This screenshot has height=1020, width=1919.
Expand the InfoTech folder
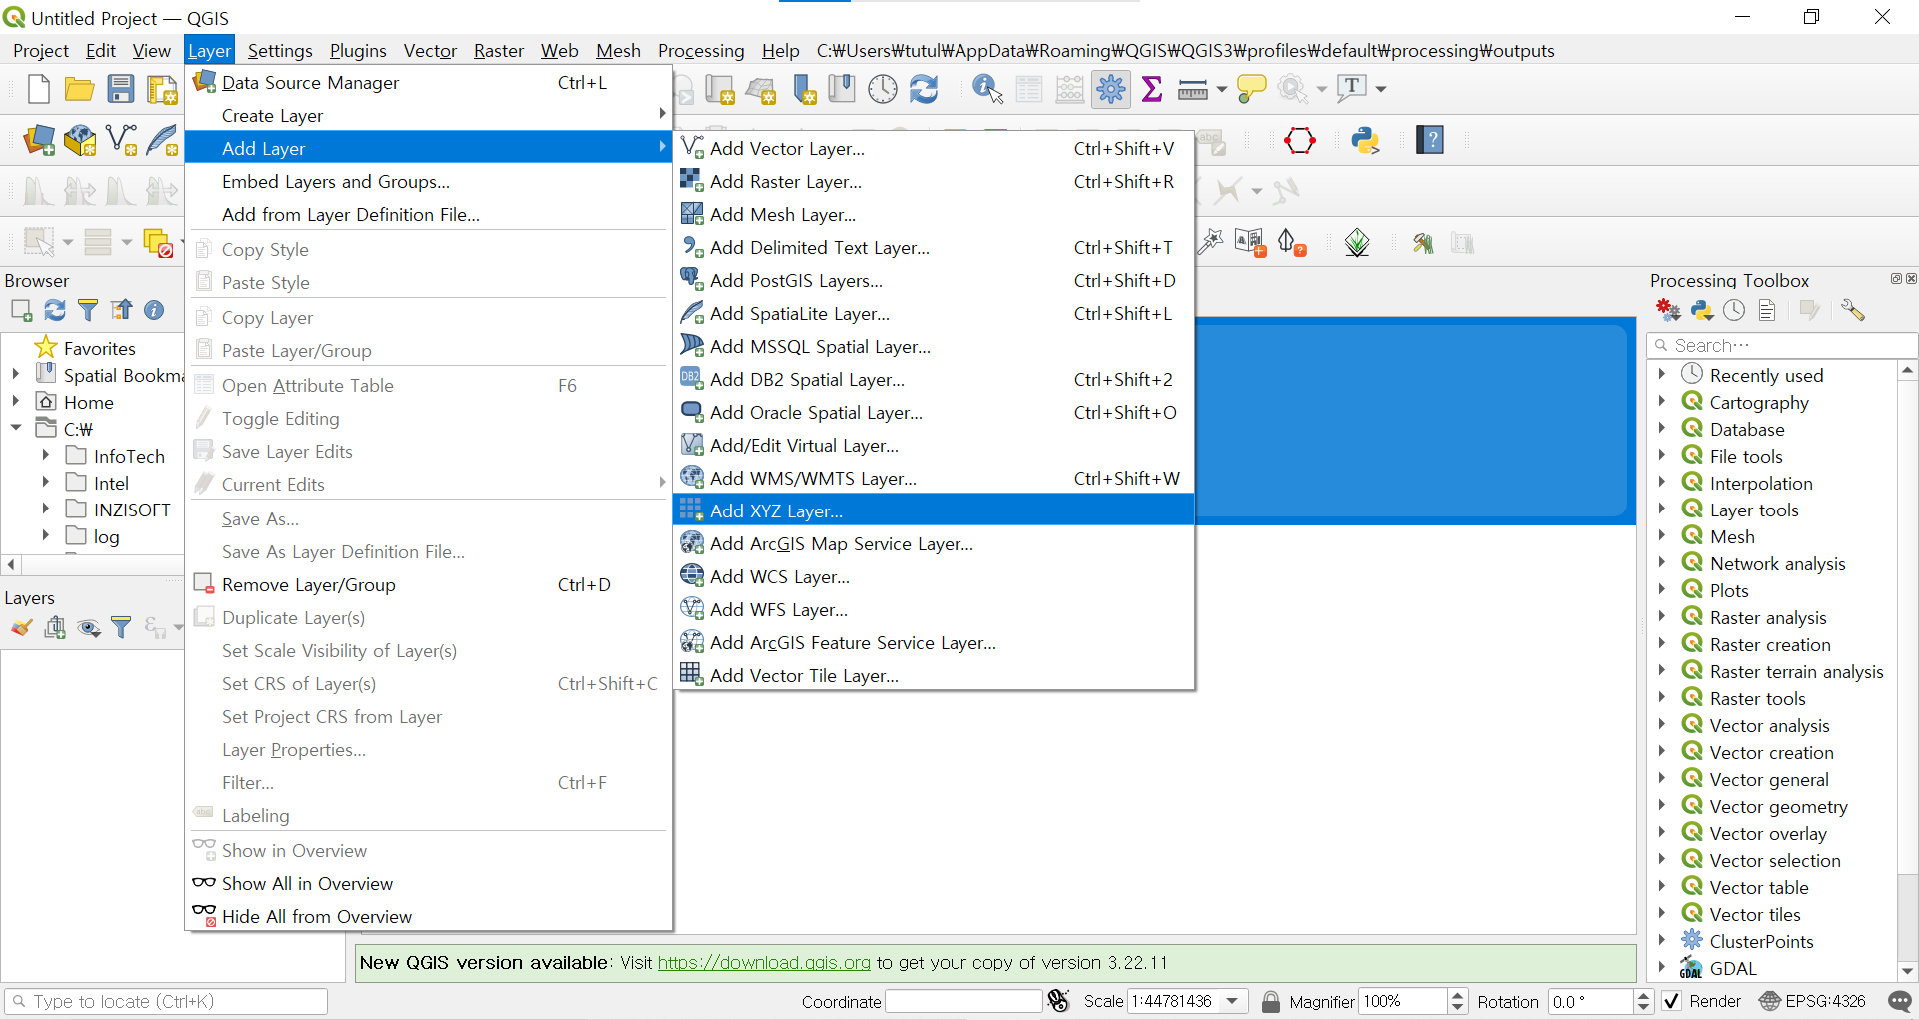pos(45,455)
